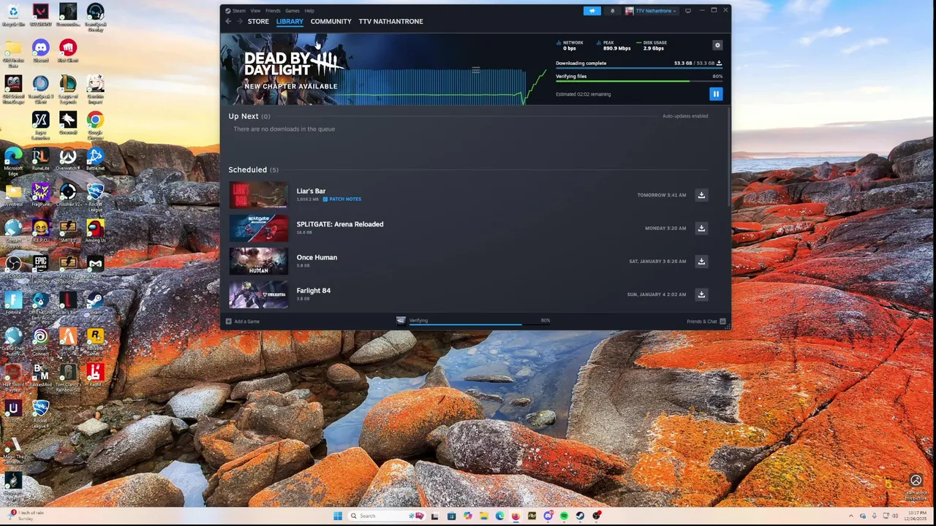The image size is (936, 526).
Task: Pause the current Steam download
Action: pyautogui.click(x=716, y=94)
